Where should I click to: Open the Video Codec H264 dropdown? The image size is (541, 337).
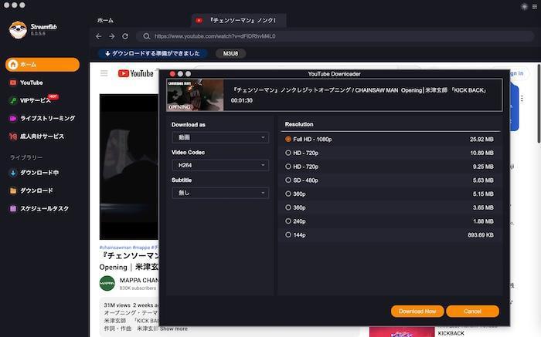tap(220, 165)
